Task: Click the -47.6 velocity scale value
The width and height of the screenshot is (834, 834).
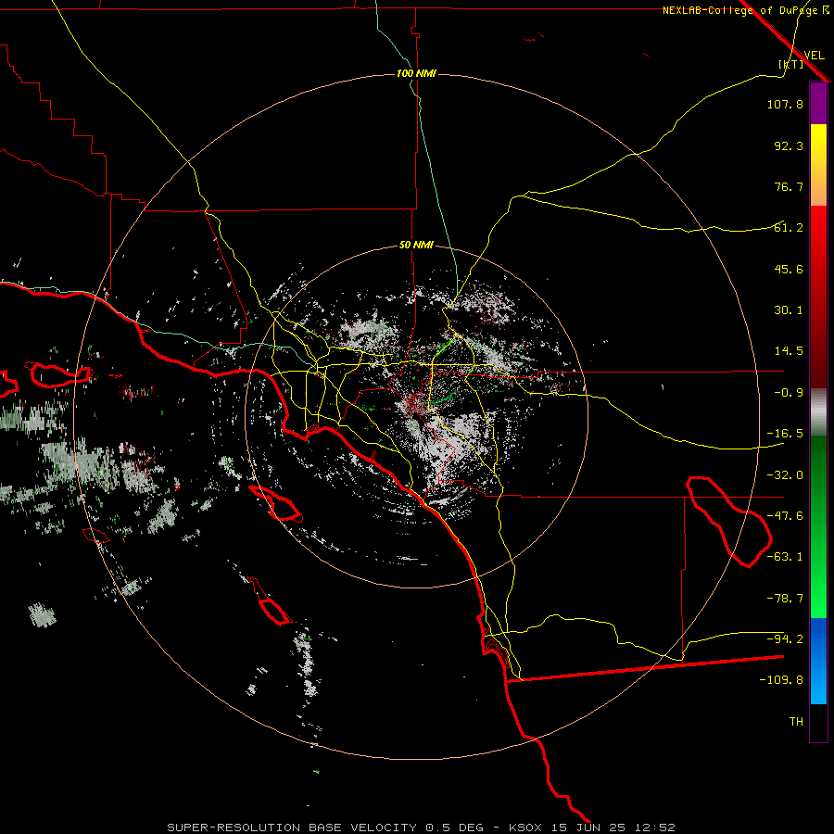Action: pyautogui.click(x=785, y=516)
